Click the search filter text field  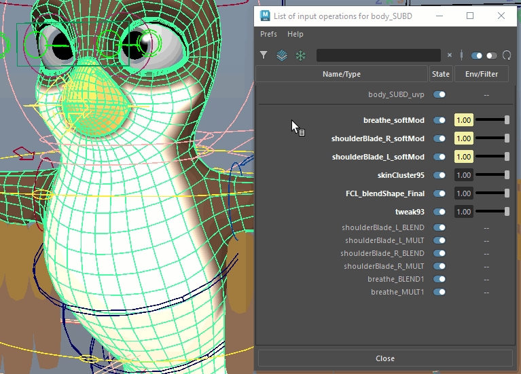point(378,55)
